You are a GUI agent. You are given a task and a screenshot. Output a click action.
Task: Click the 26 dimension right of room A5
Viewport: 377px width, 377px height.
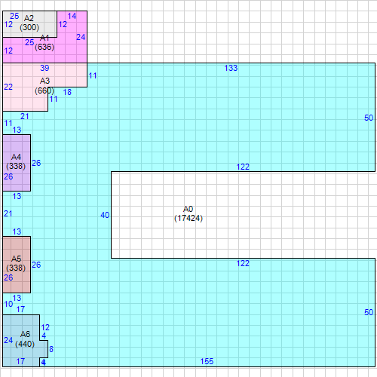click(36, 265)
